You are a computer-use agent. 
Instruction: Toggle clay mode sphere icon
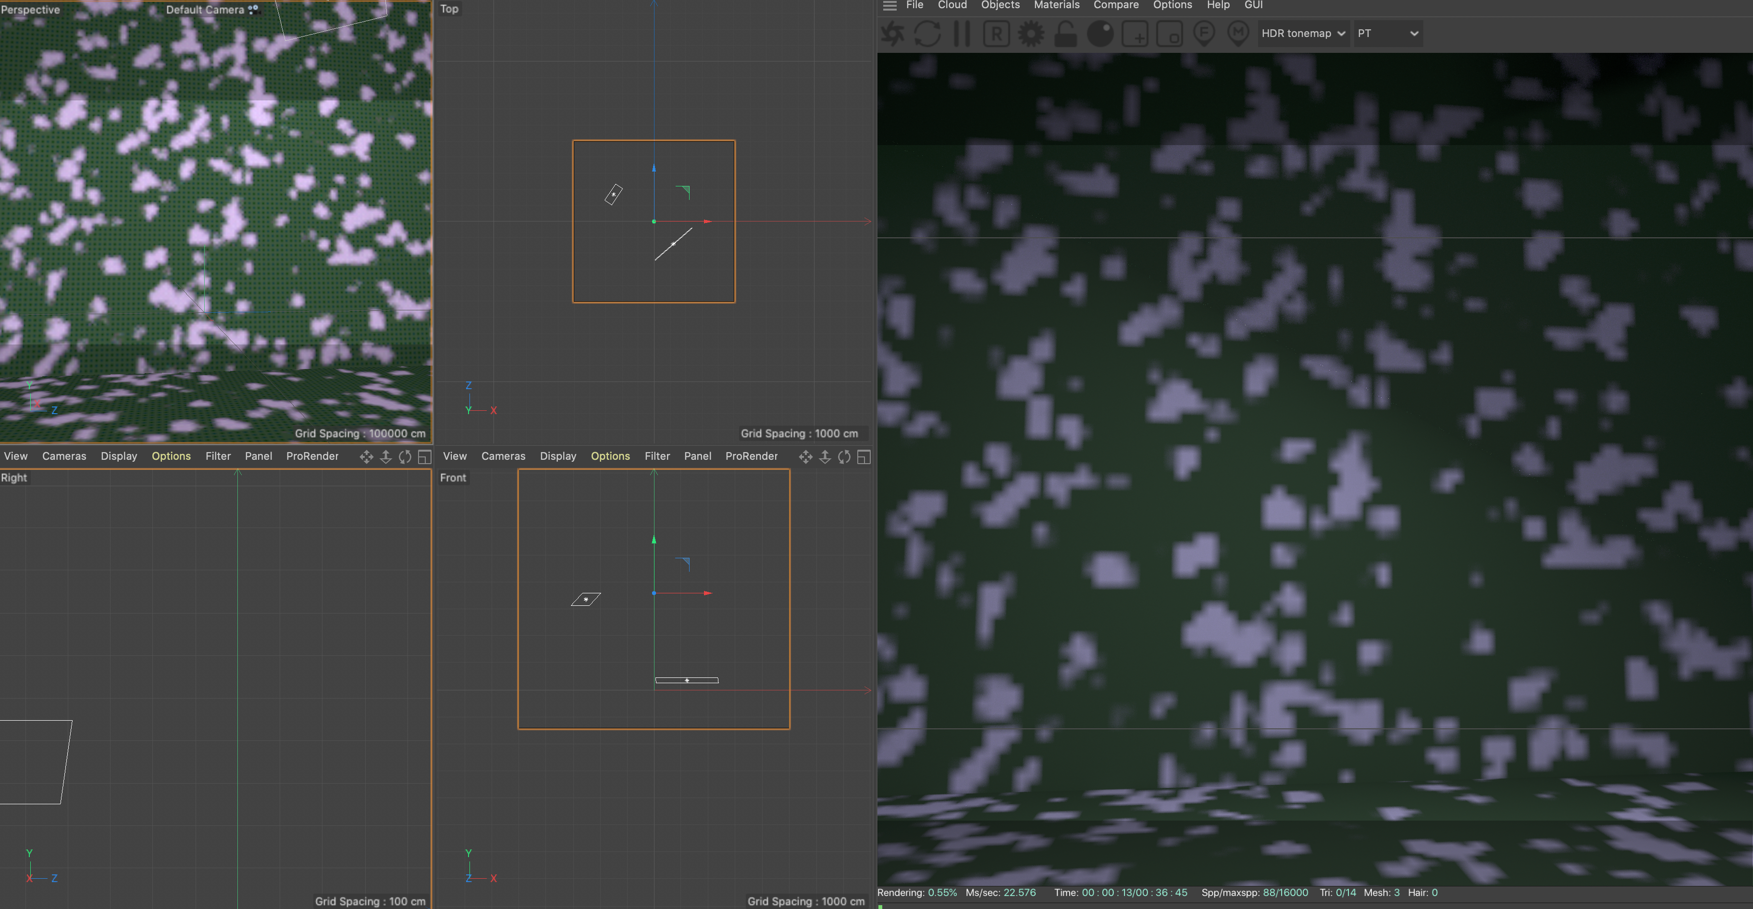pyautogui.click(x=1100, y=33)
